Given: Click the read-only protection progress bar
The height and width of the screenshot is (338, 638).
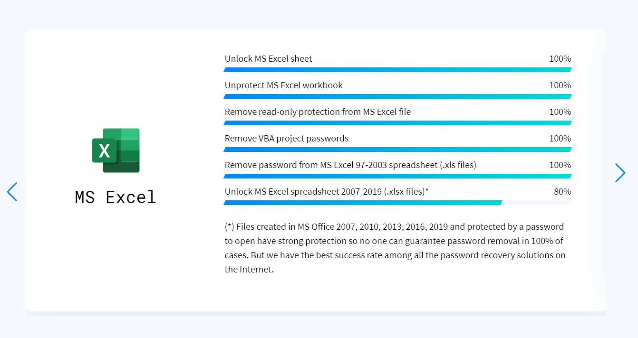Looking at the screenshot, I should pyautogui.click(x=397, y=123).
